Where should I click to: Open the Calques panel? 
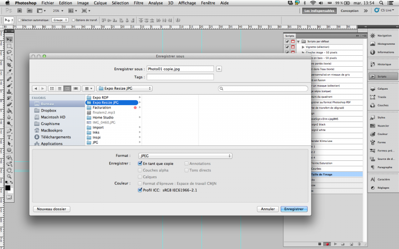[x=383, y=89]
